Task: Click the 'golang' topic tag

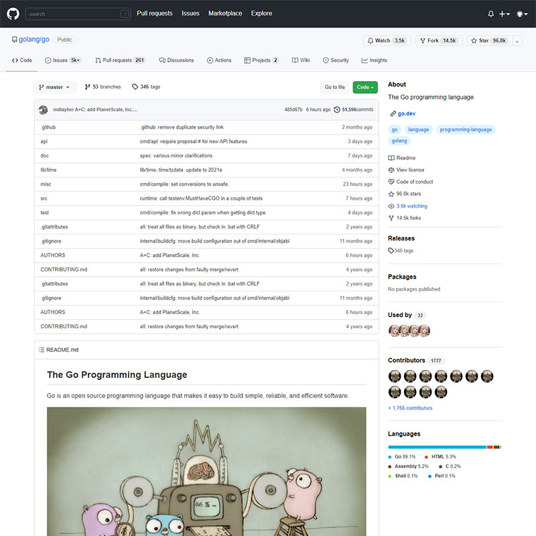Action: click(x=399, y=141)
